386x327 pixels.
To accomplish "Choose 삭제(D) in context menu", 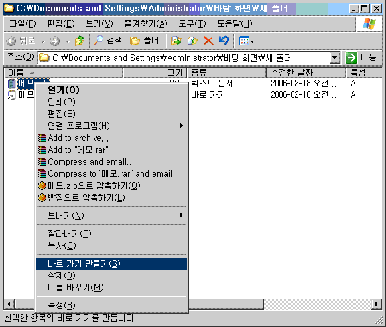I will [111, 275].
